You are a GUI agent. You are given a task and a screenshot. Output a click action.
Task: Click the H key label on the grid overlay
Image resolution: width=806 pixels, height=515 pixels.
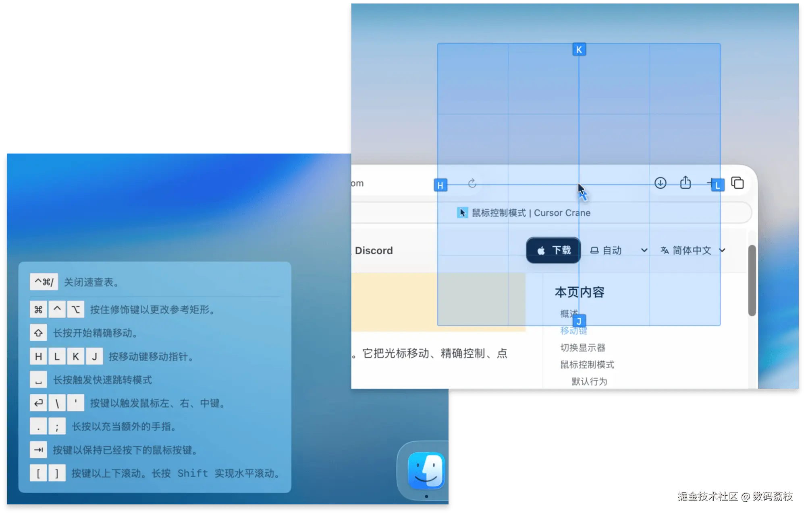tap(440, 185)
